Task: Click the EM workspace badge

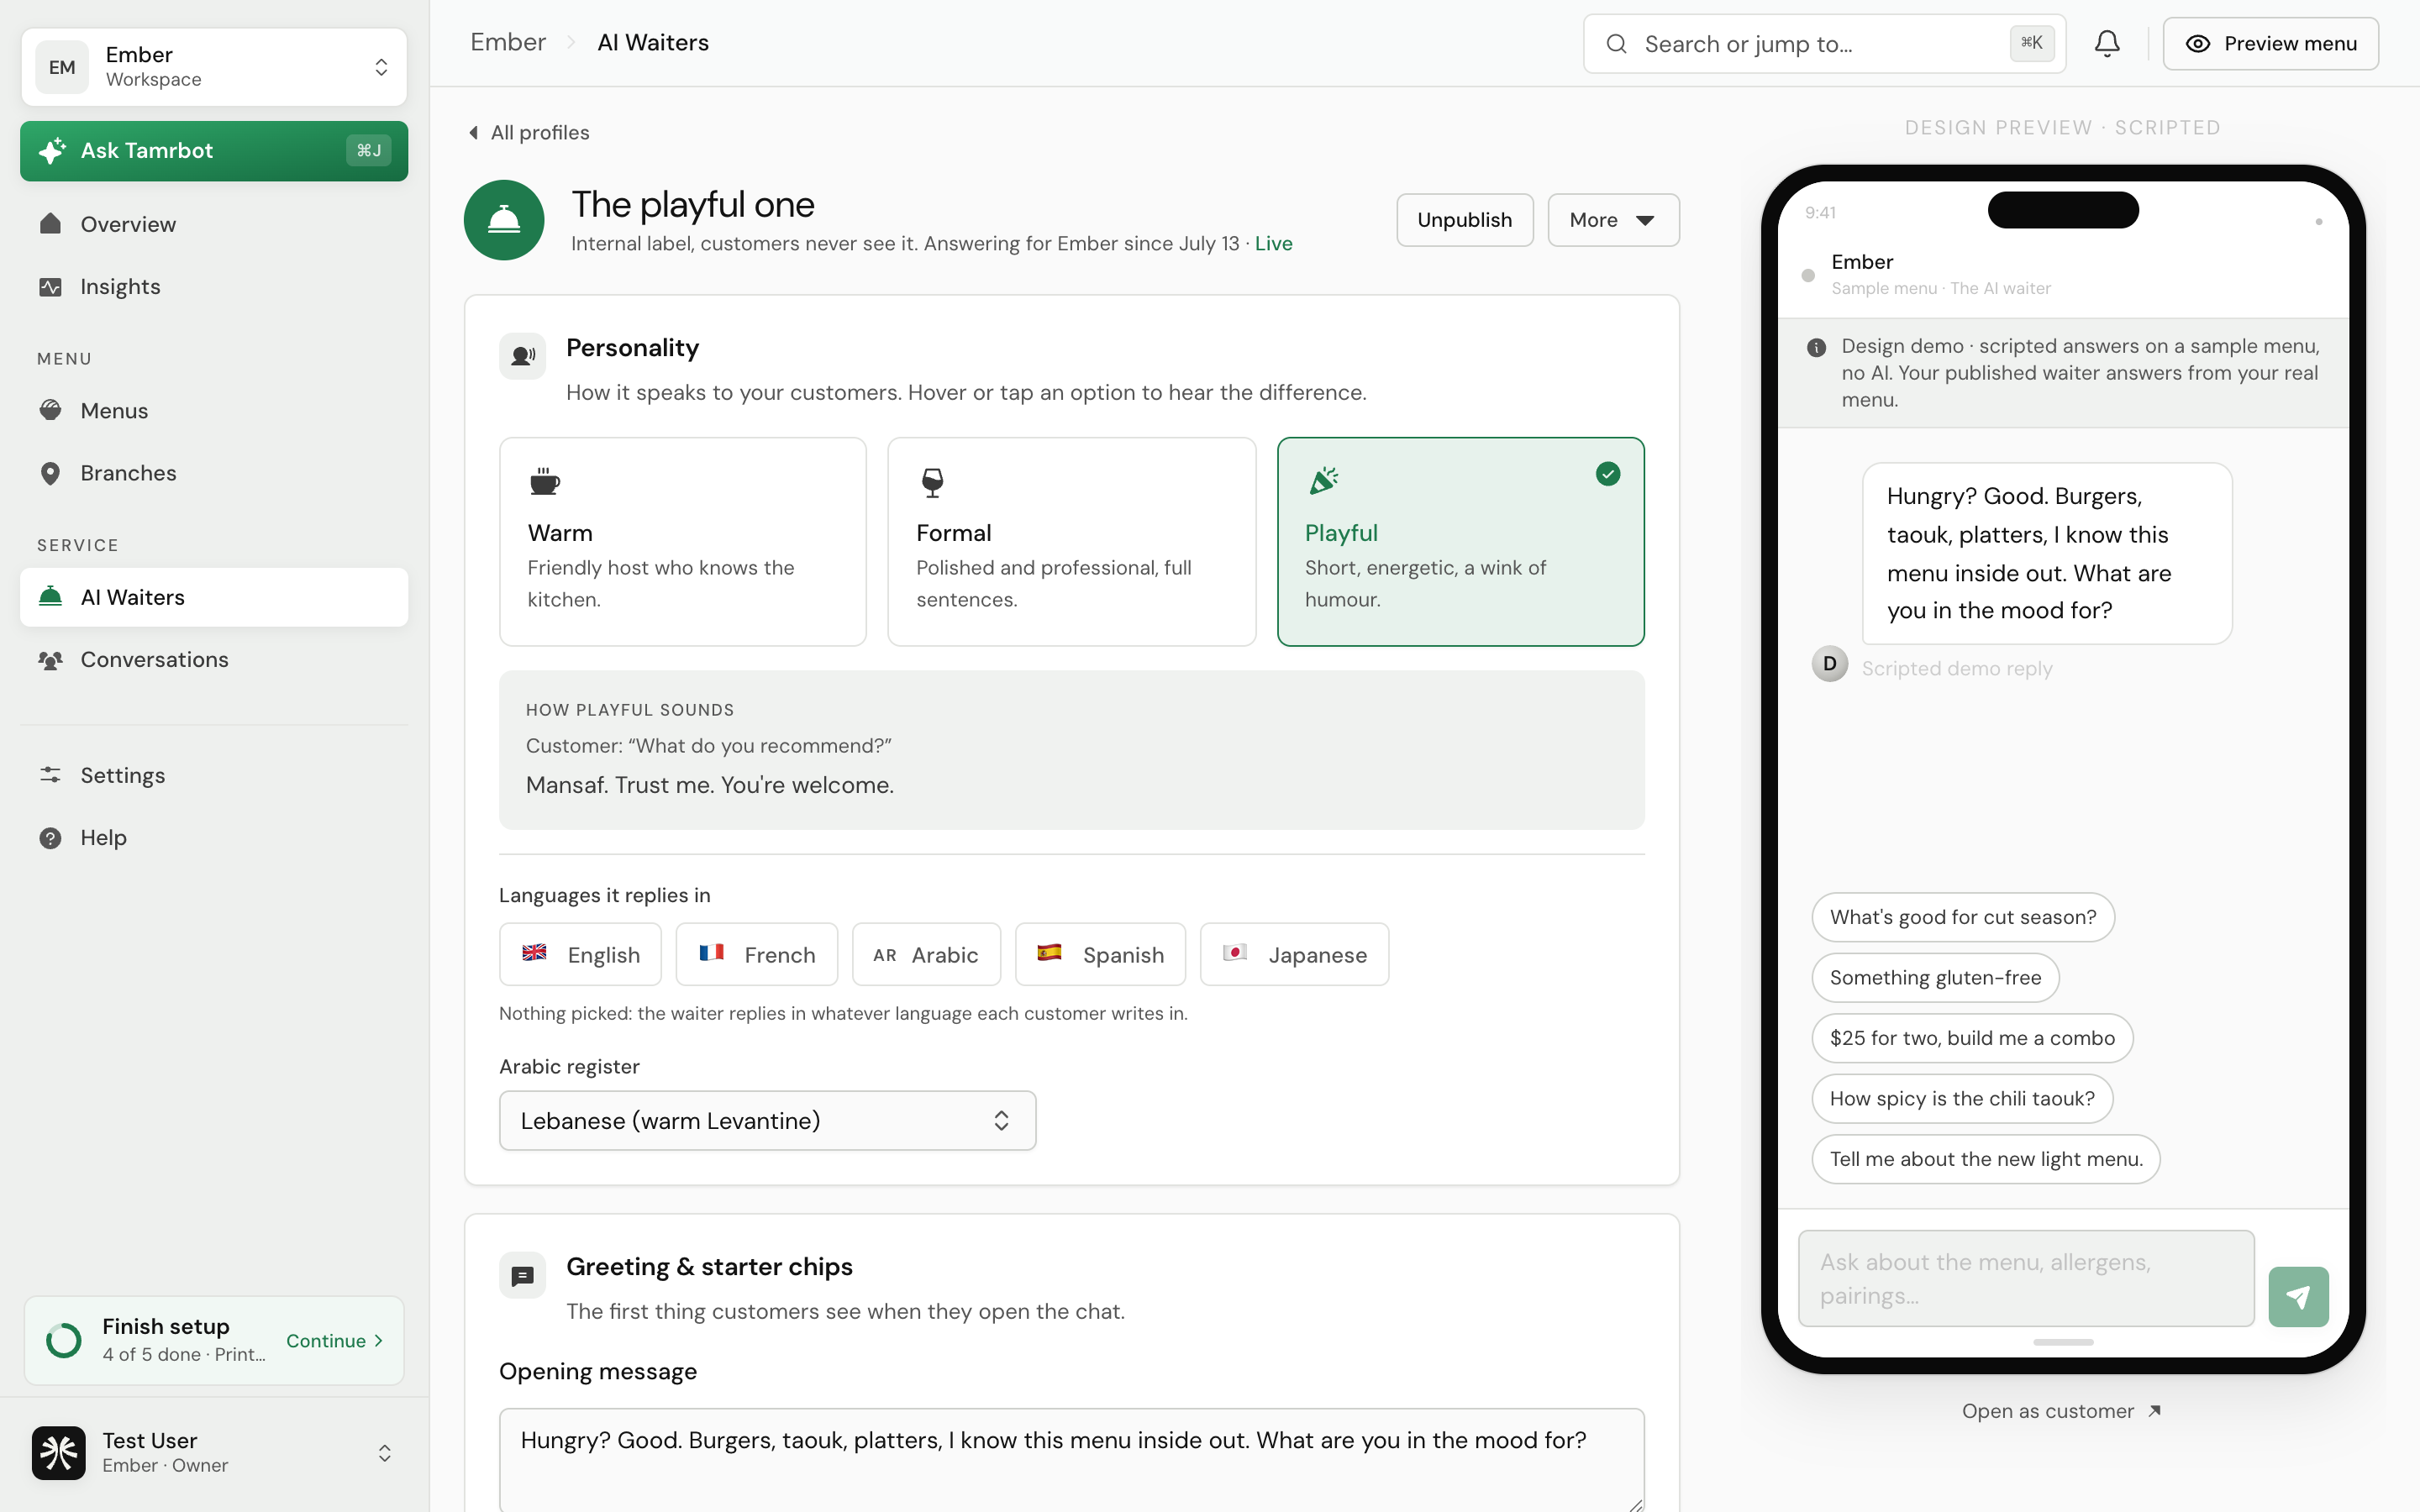Action: click(x=62, y=67)
